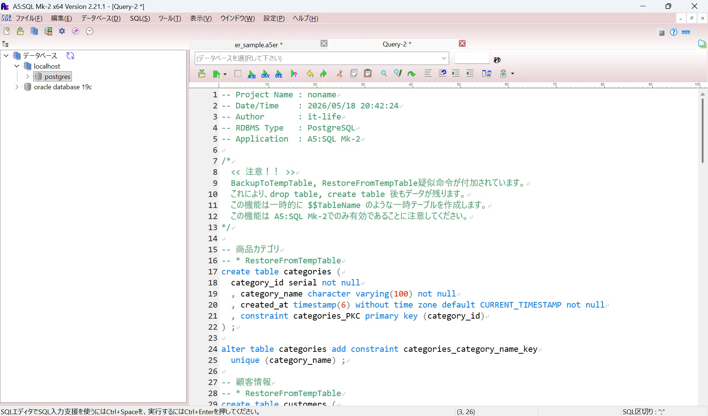Viewport: 708px width, 416px height.
Task: Paste with the clipboard icon
Action: [368, 73]
